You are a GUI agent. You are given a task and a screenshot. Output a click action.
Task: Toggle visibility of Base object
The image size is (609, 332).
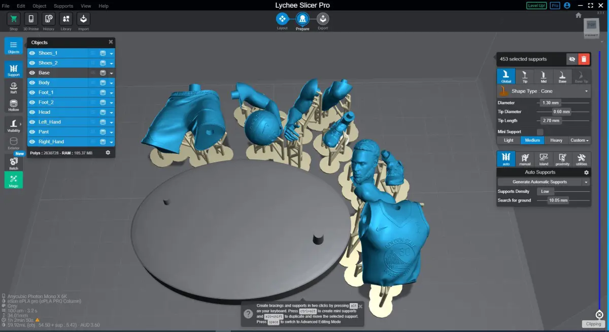coord(32,73)
